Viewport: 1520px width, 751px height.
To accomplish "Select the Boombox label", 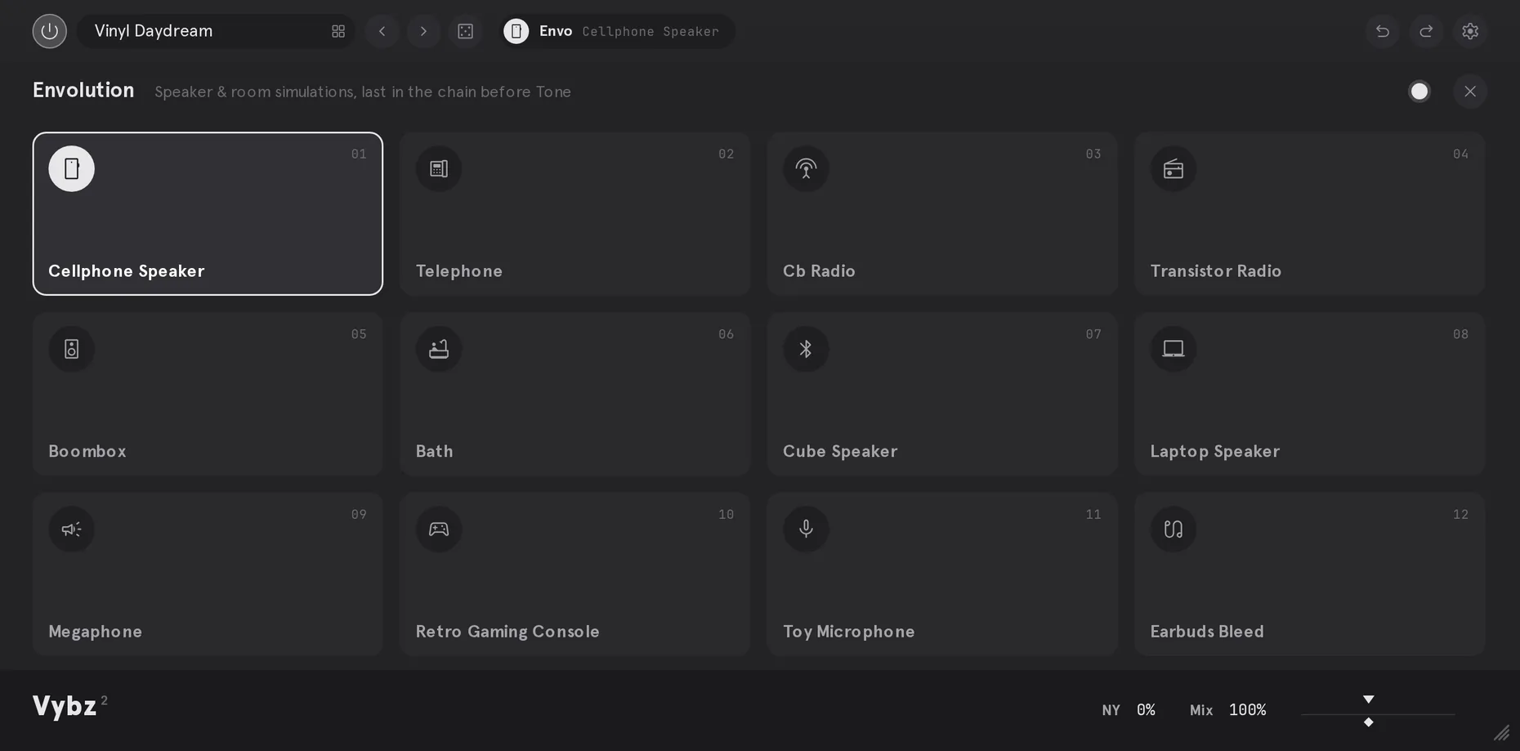I will pyautogui.click(x=87, y=451).
